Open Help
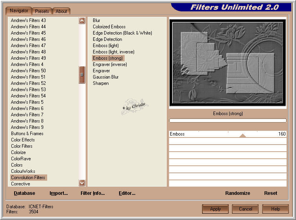The image size is (296, 220). (276, 209)
